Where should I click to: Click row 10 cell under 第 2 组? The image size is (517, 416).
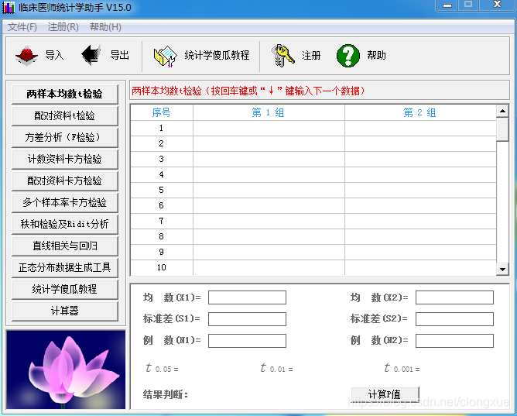(420, 267)
